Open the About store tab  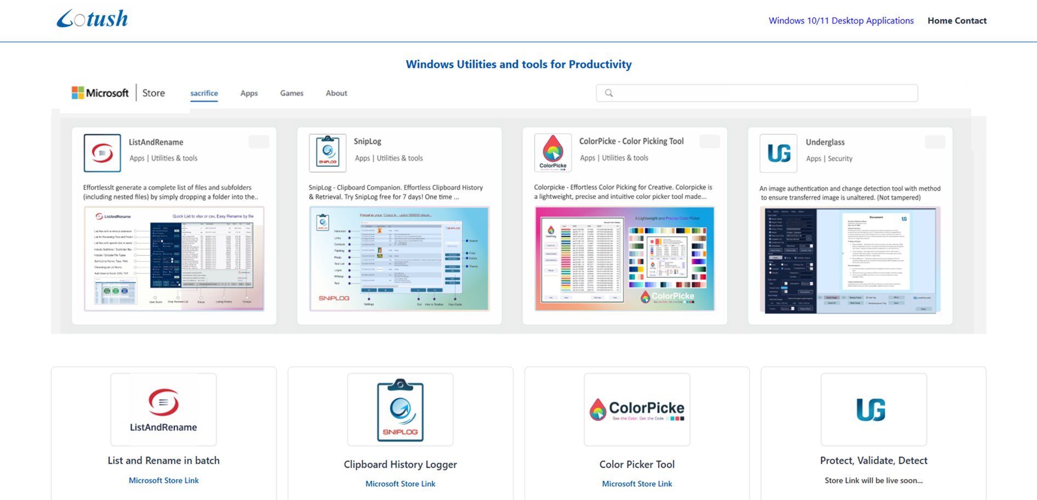[337, 93]
